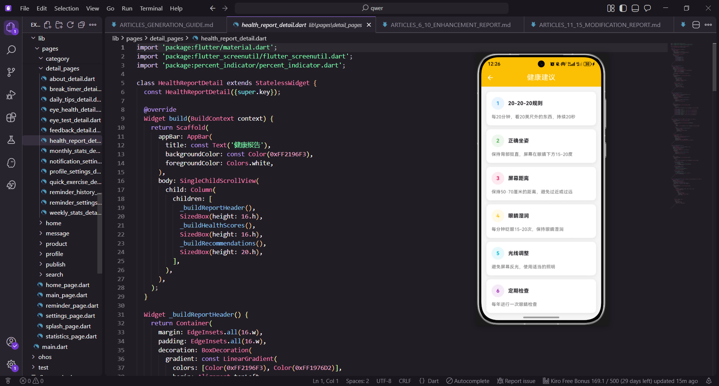Viewport: 719px width, 386px height.
Task: Open editor more actions ellipsis
Action: [x=708, y=25]
